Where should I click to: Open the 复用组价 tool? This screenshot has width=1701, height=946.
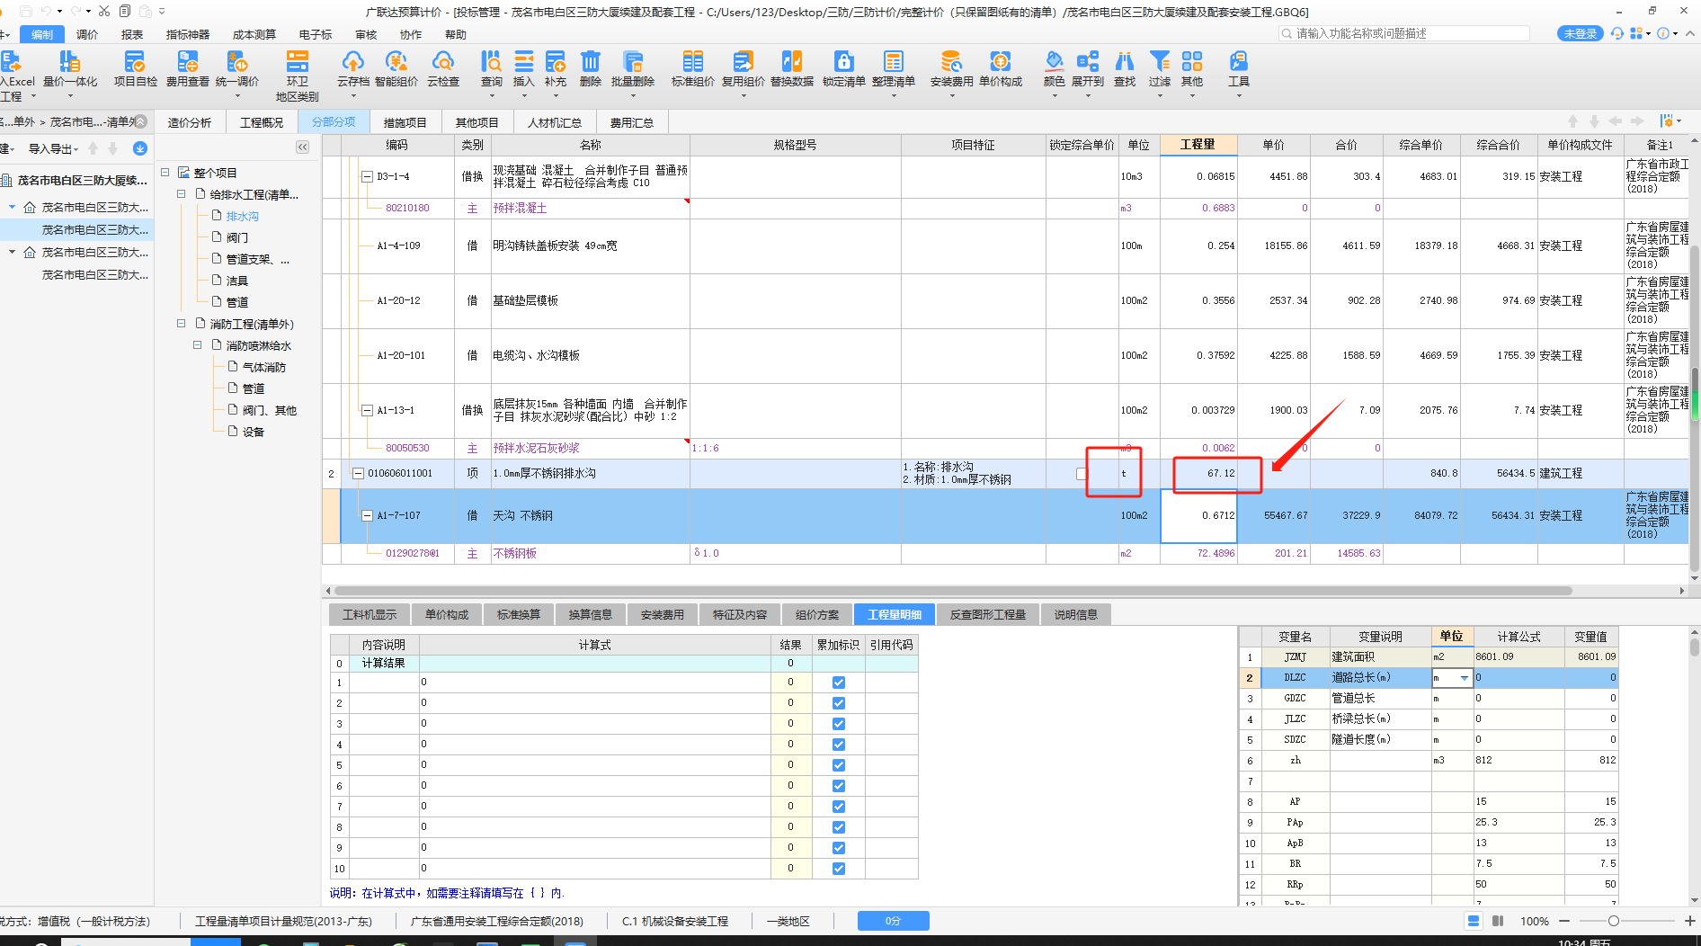point(743,68)
